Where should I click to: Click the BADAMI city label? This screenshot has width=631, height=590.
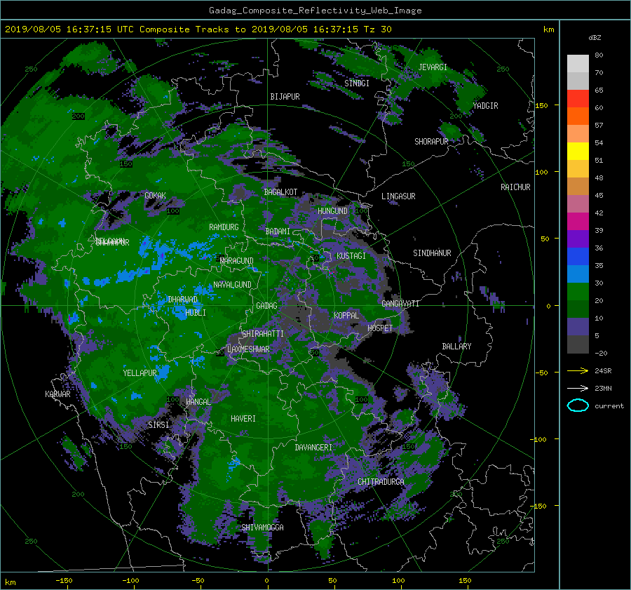278,232
